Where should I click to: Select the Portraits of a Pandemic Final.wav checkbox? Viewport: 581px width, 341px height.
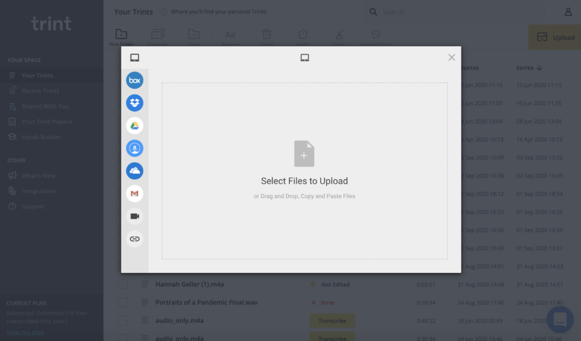[x=123, y=302]
